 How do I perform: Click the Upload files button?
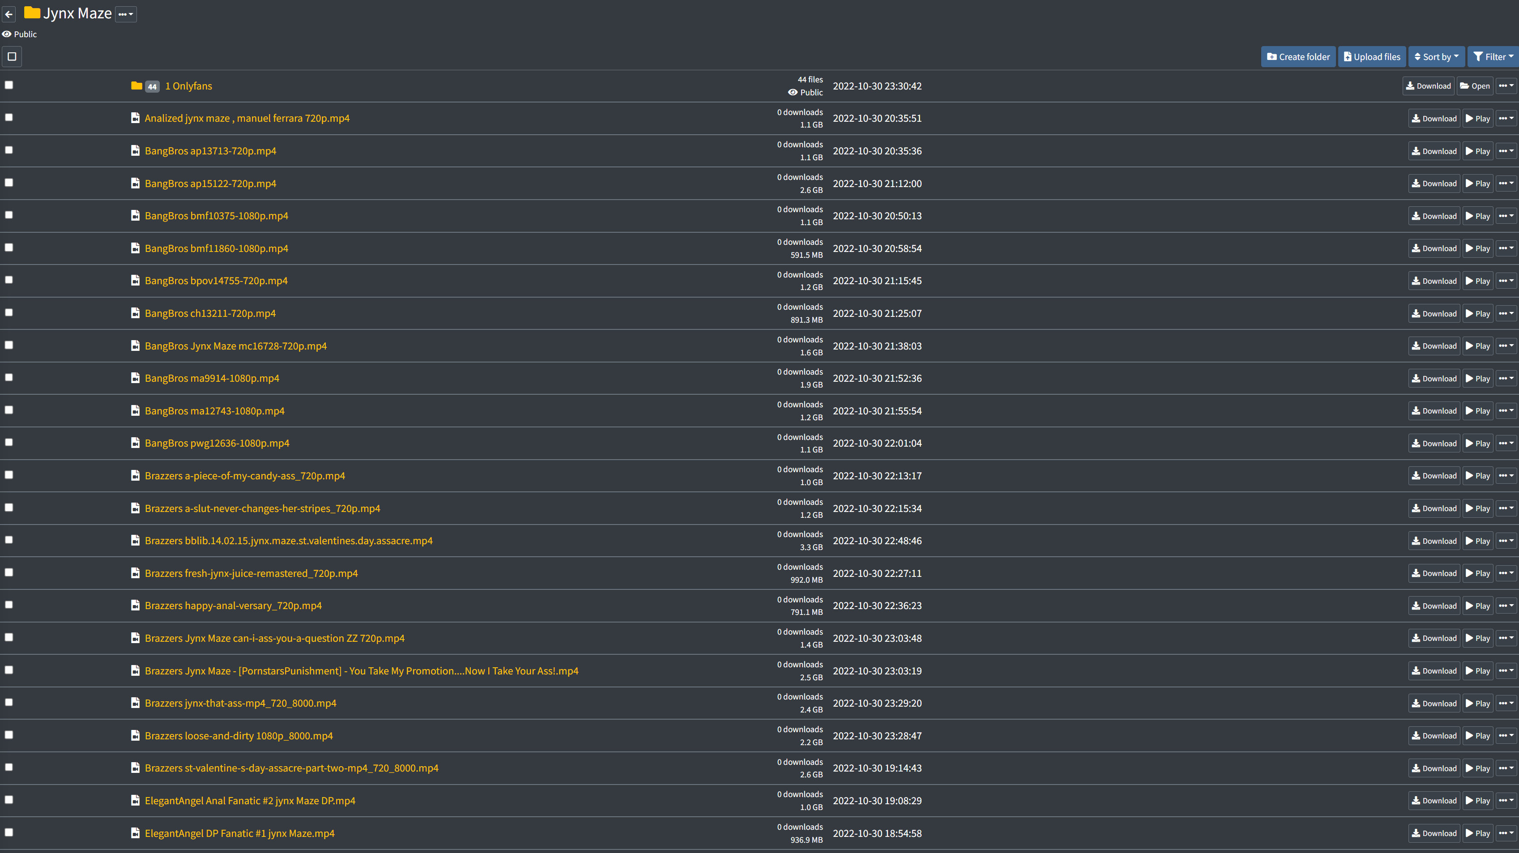pos(1372,56)
